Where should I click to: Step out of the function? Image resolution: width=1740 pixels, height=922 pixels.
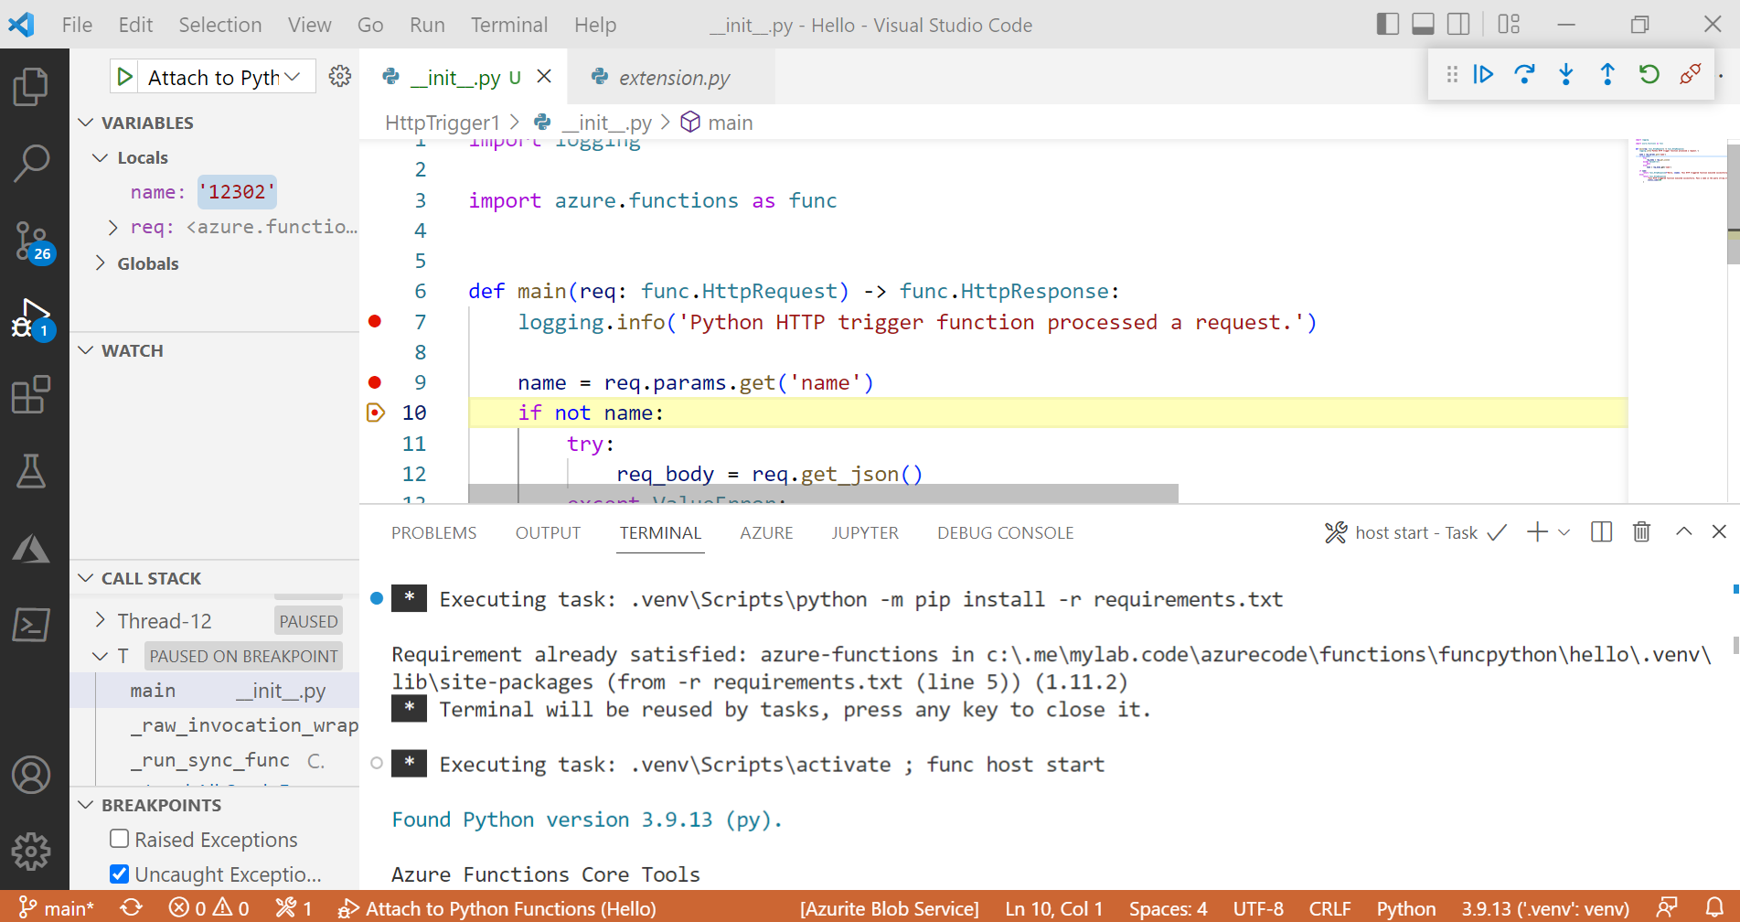[1607, 74]
